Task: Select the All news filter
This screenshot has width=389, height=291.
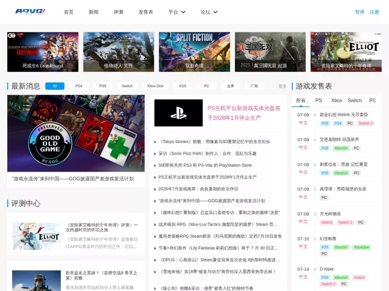Action: click(x=55, y=86)
